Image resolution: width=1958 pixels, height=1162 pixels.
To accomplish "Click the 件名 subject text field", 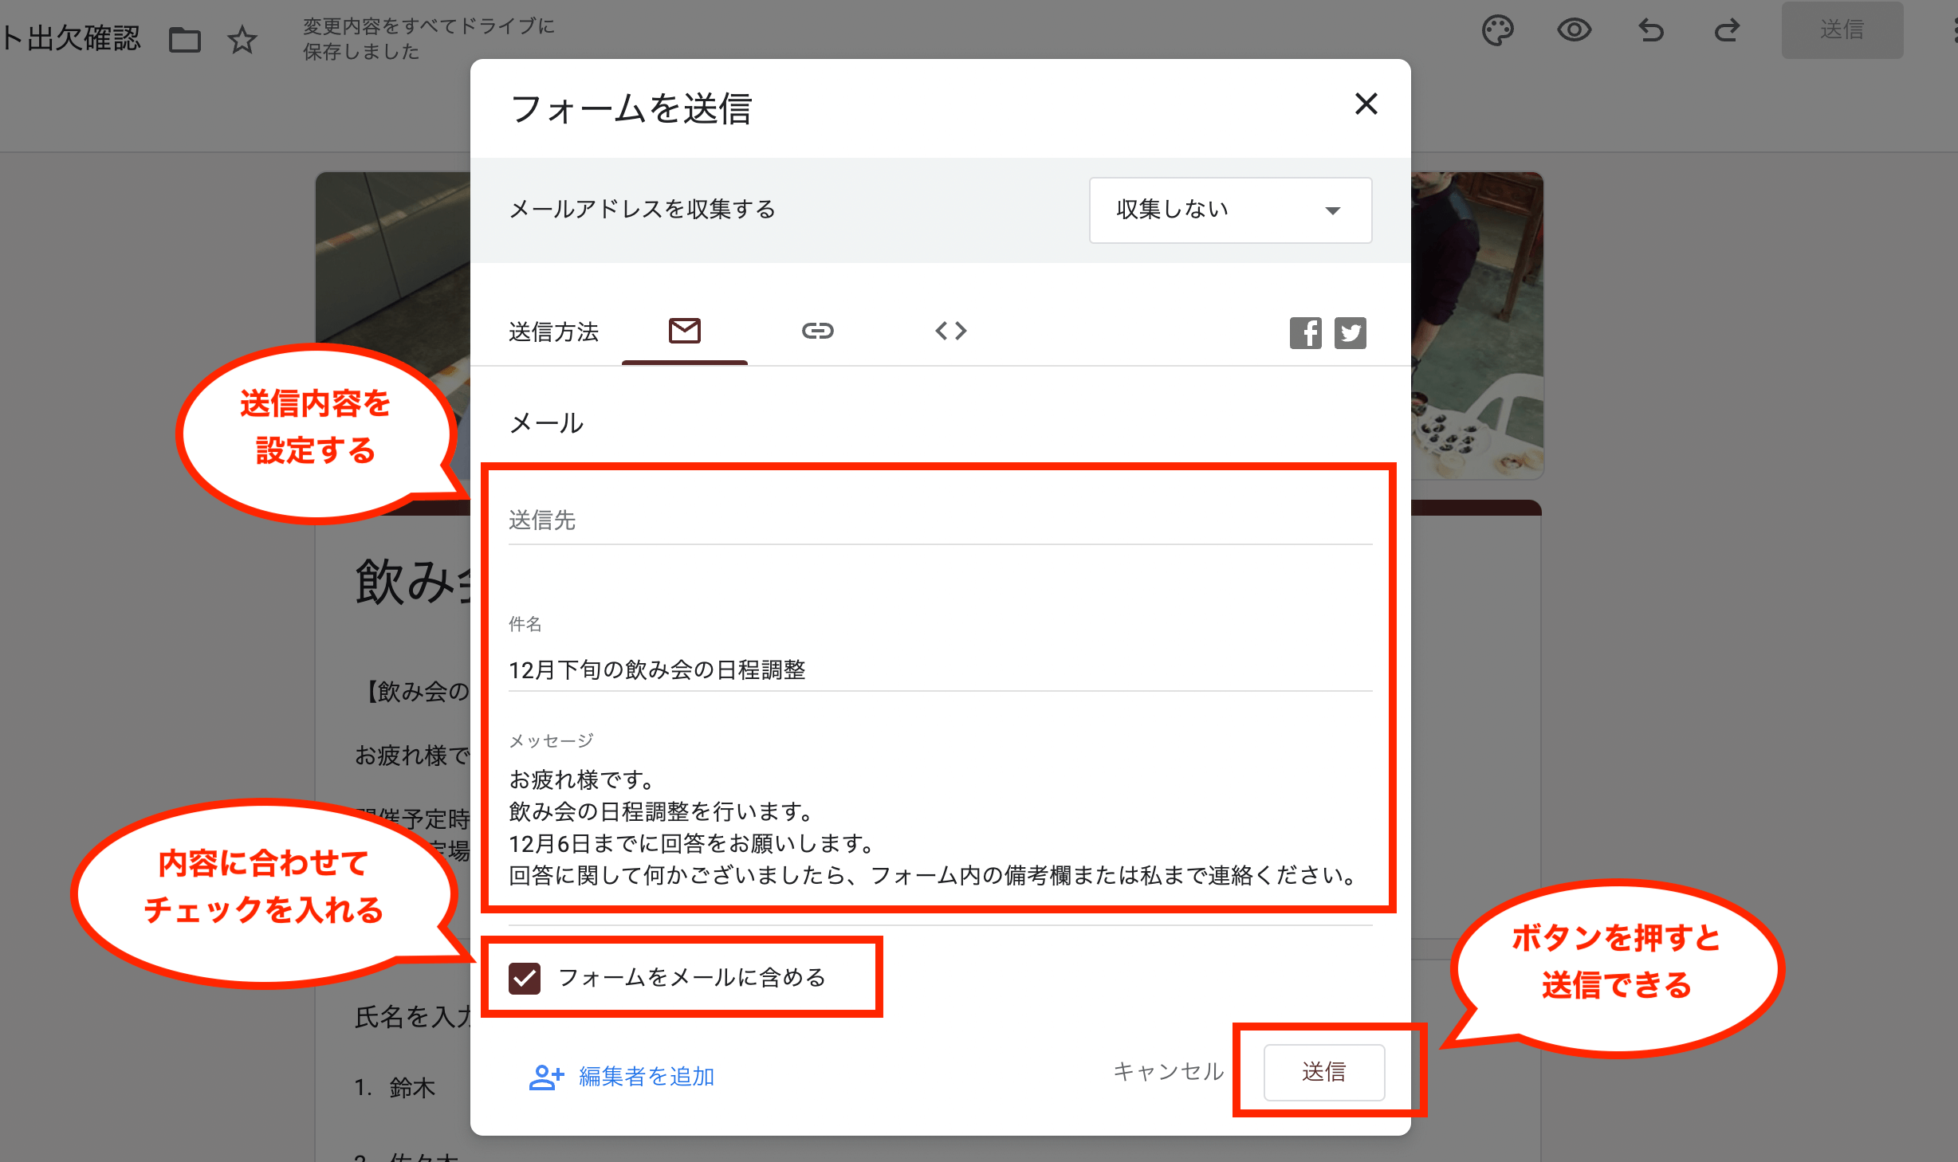I will [x=939, y=670].
